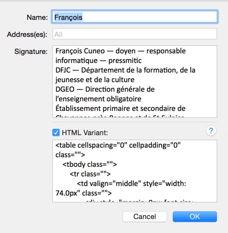This screenshot has width=228, height=233.
Task: Click the '<tbody class="">' HTML line
Action: point(89,164)
